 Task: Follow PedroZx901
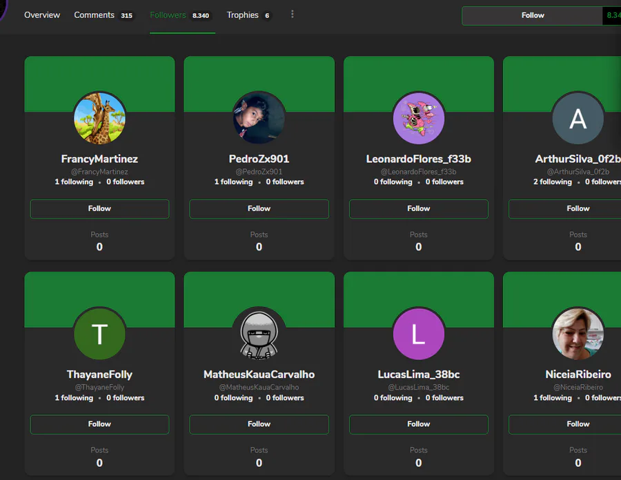coord(259,208)
